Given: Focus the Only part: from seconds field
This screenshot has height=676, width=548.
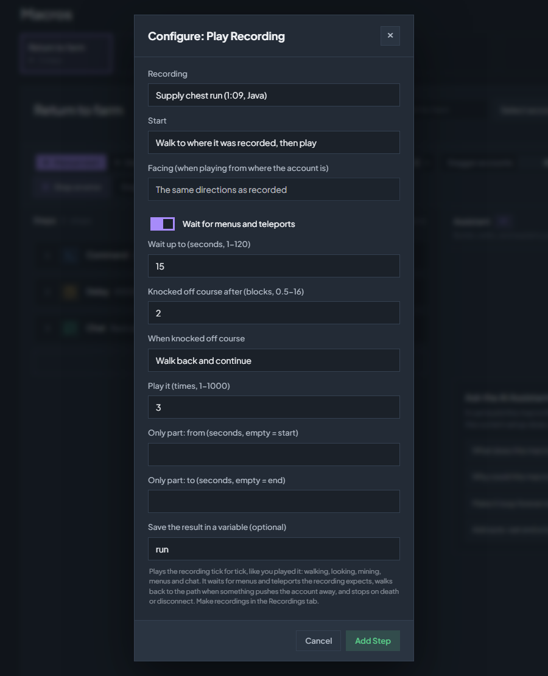Looking at the screenshot, I should coord(273,455).
